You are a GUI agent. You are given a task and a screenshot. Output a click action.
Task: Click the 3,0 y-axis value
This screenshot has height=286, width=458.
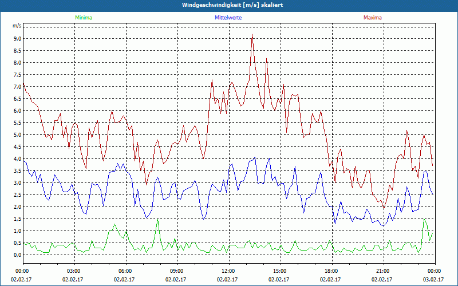click(x=17, y=183)
